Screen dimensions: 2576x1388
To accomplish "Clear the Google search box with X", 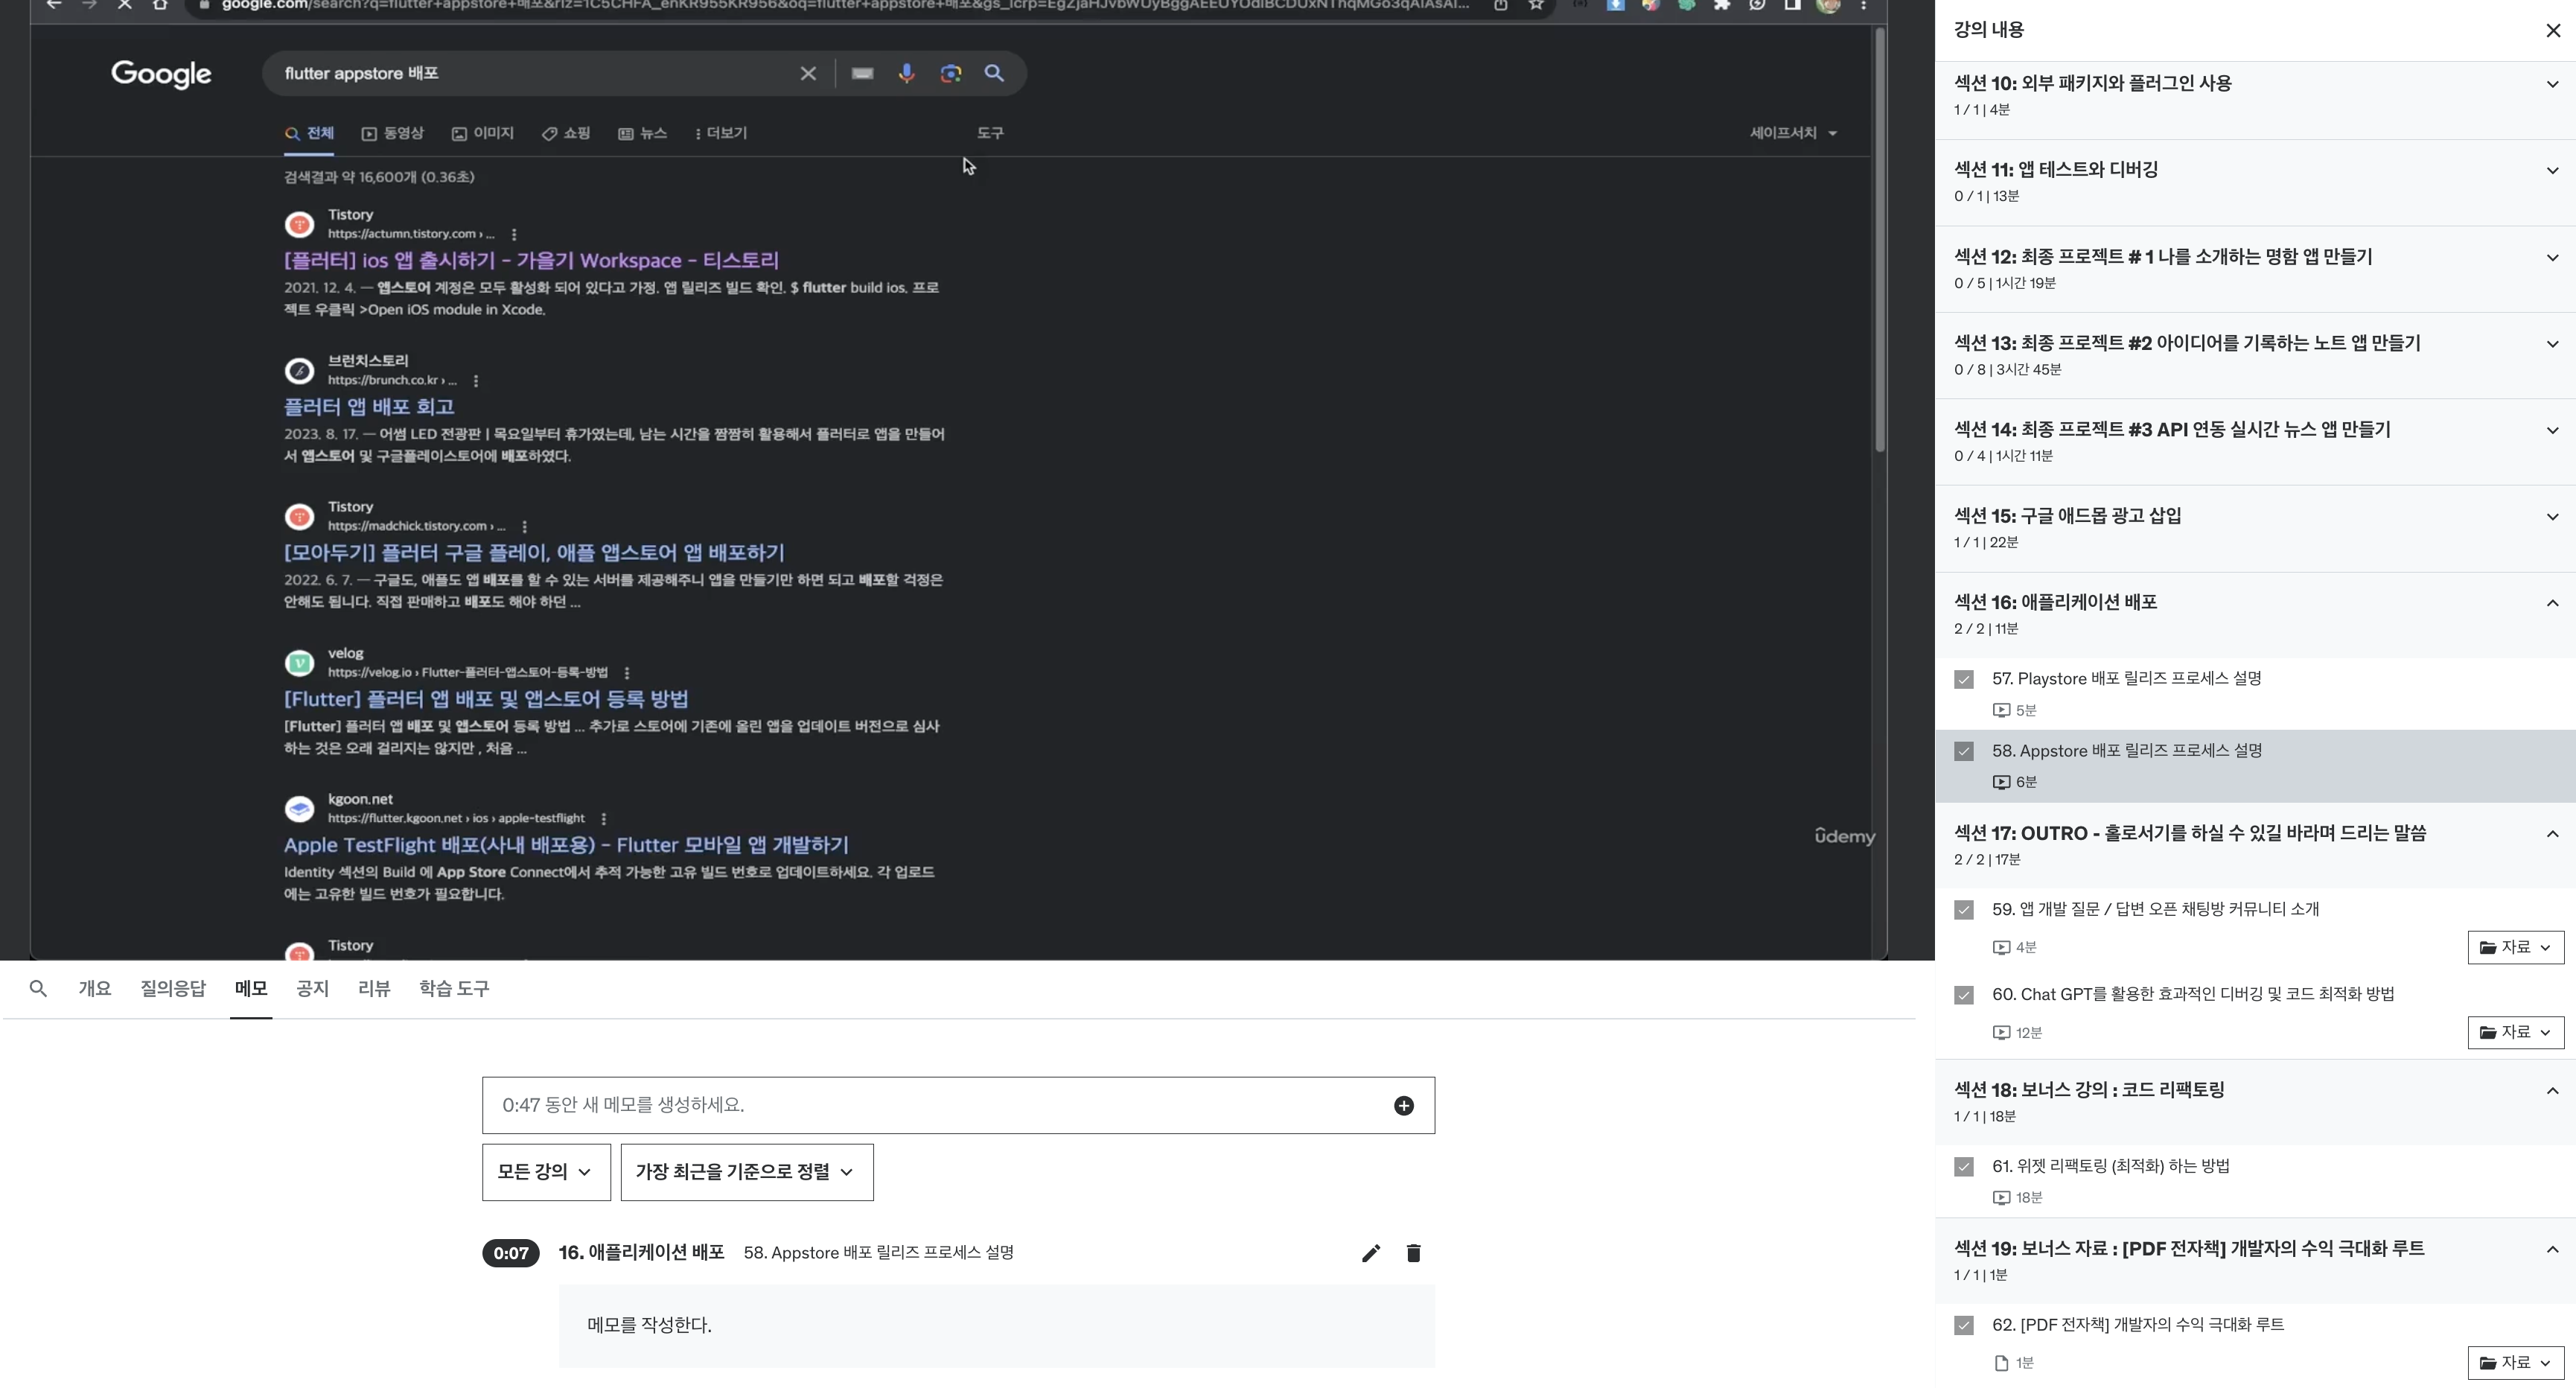I will [x=808, y=73].
